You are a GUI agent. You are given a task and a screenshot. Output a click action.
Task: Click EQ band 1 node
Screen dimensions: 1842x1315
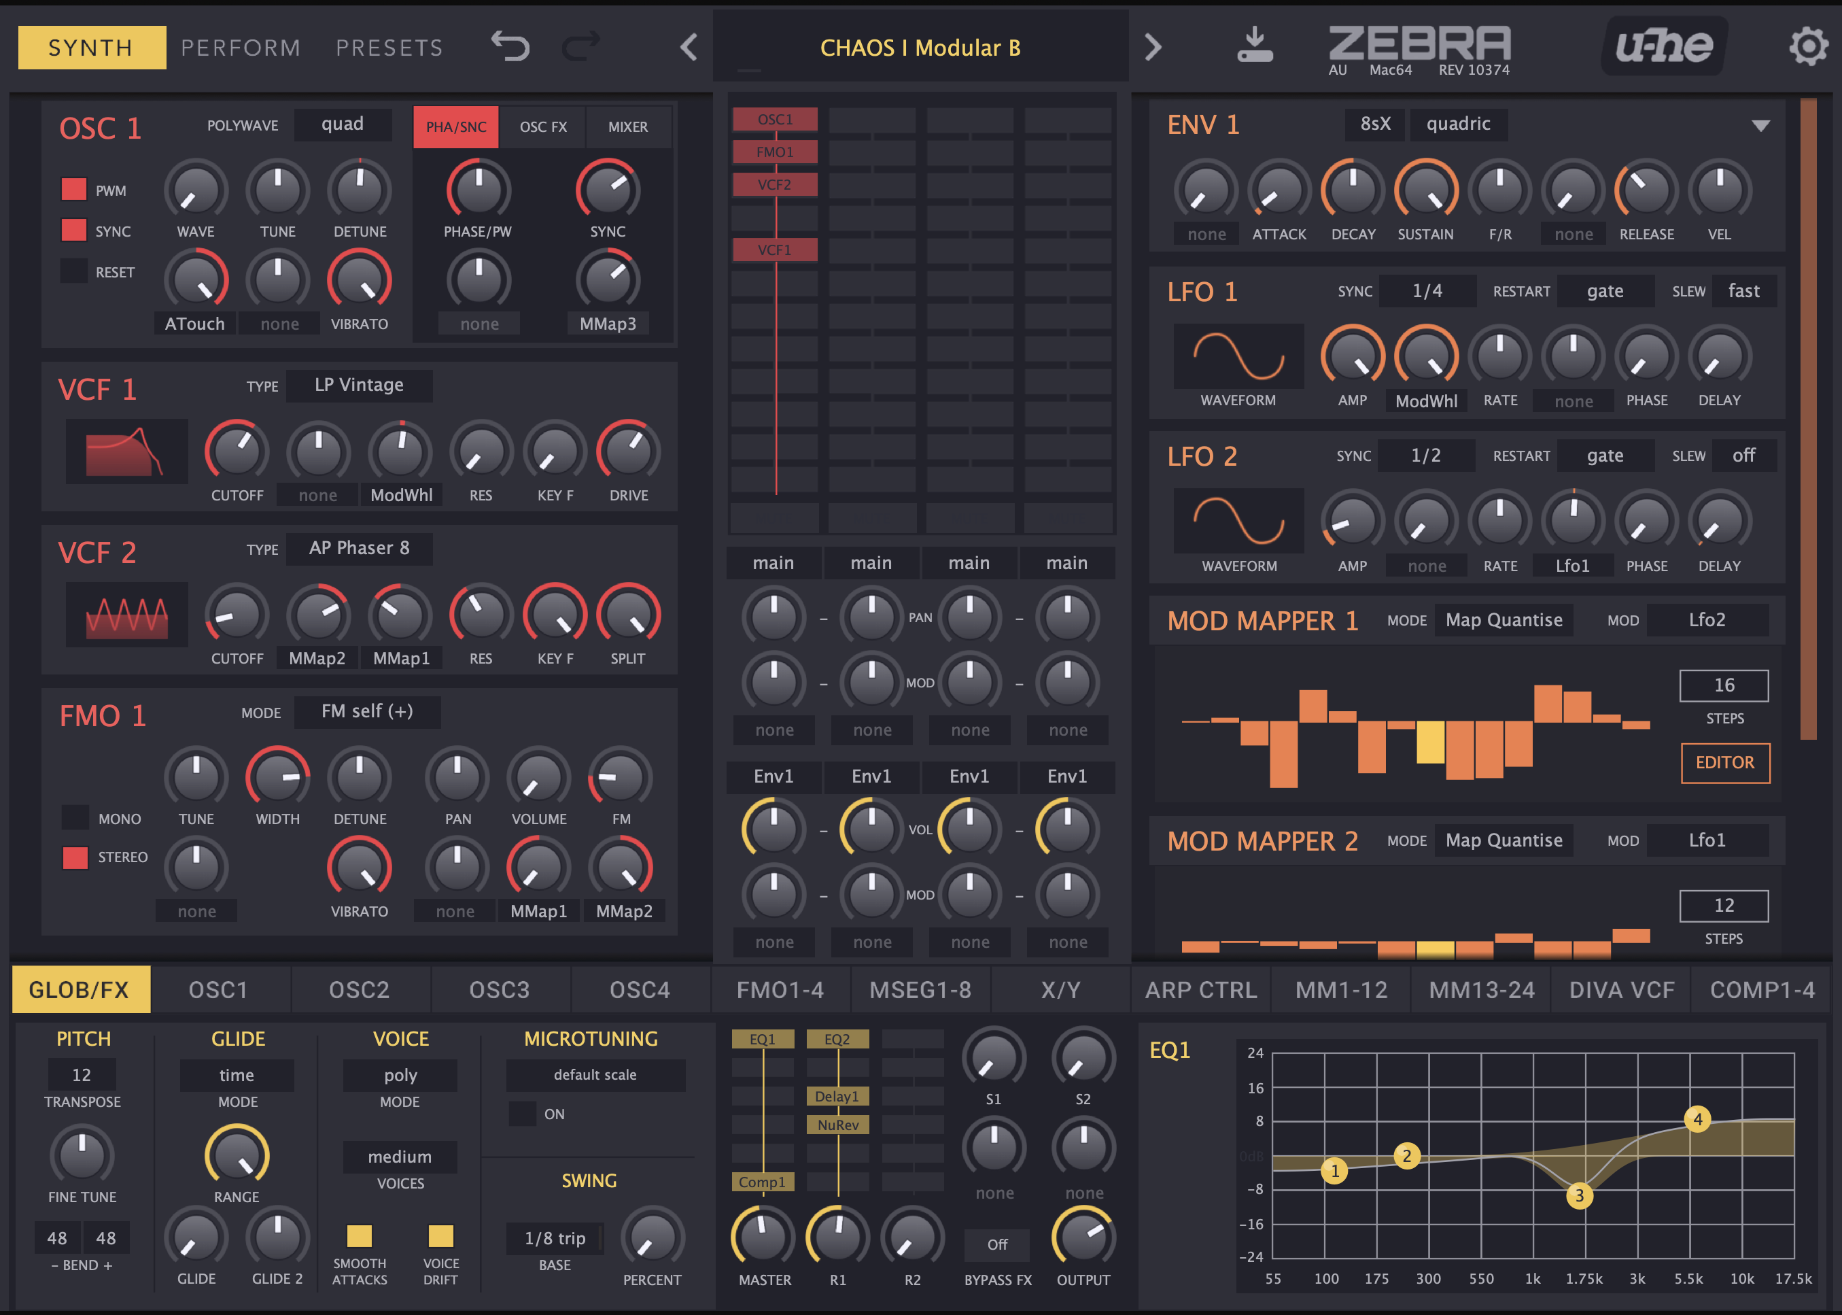[x=1334, y=1170]
